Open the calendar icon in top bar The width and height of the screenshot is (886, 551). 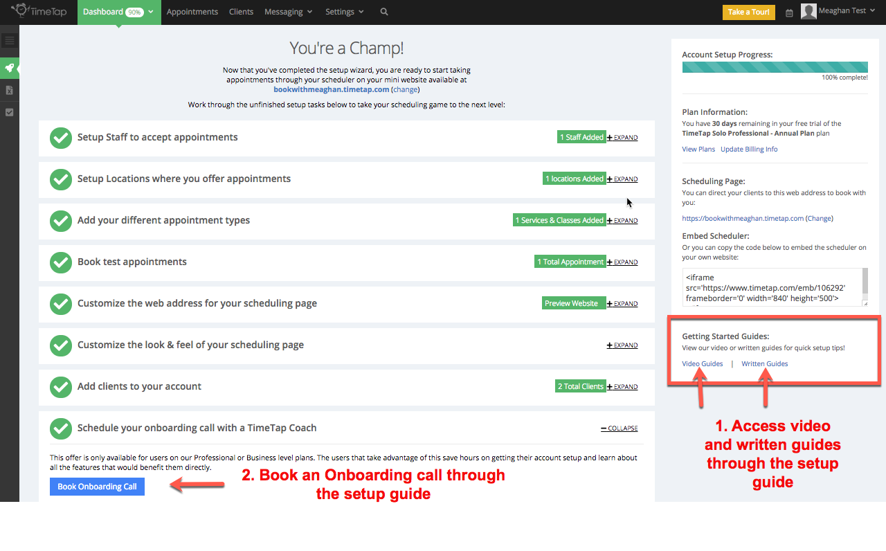click(789, 12)
